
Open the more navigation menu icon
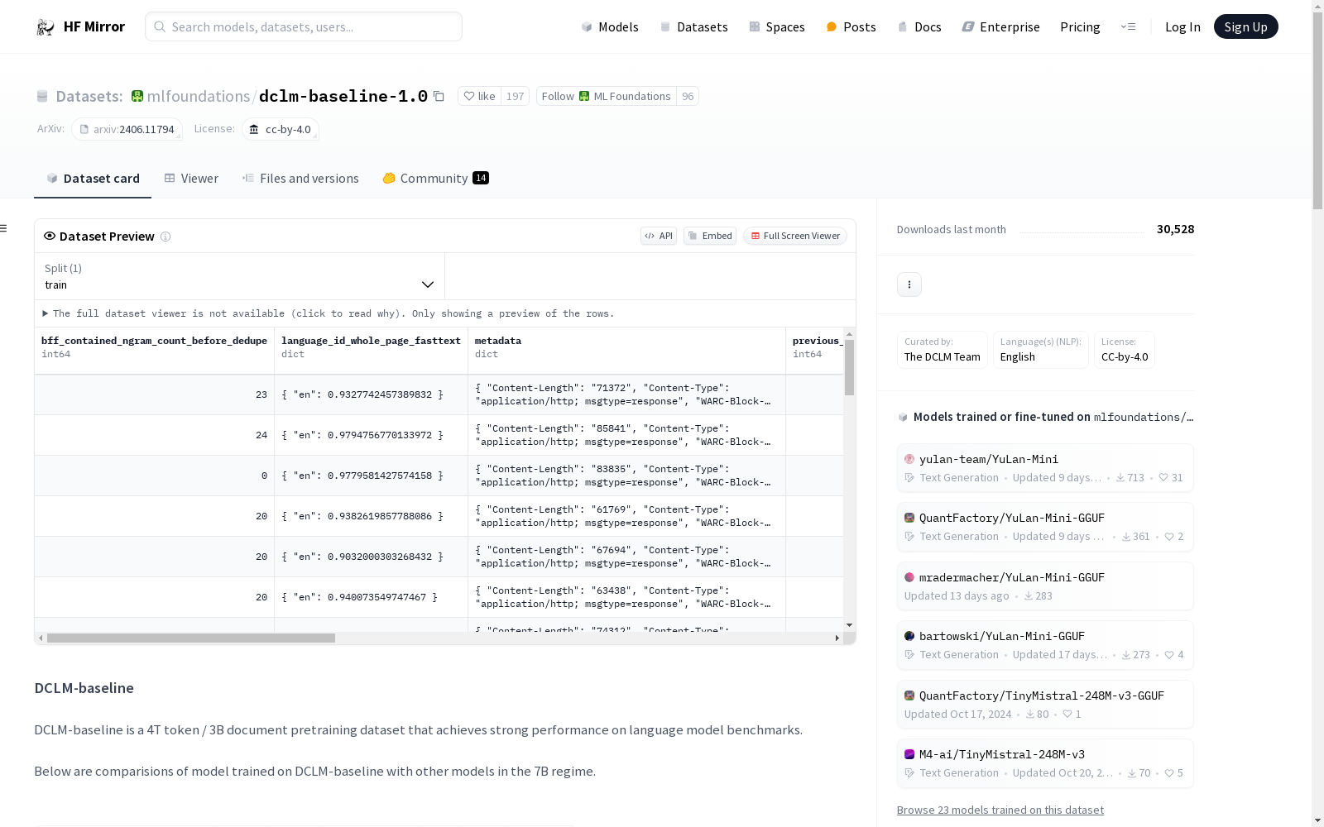(x=1128, y=27)
